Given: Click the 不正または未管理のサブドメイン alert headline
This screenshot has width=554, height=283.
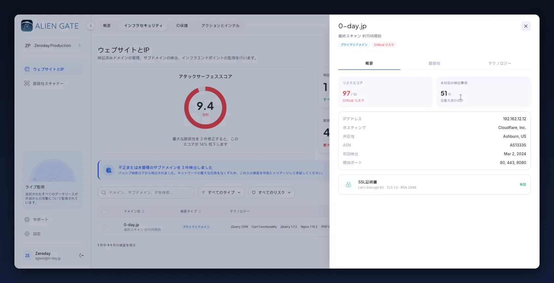Looking at the screenshot, I should [x=165, y=167].
